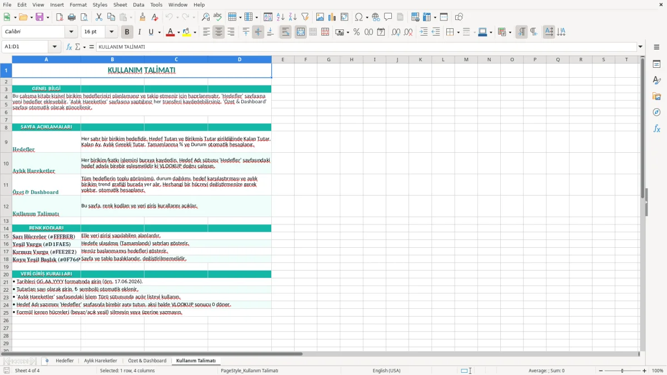Toggle Center Horizontally alignment

pos(218,32)
